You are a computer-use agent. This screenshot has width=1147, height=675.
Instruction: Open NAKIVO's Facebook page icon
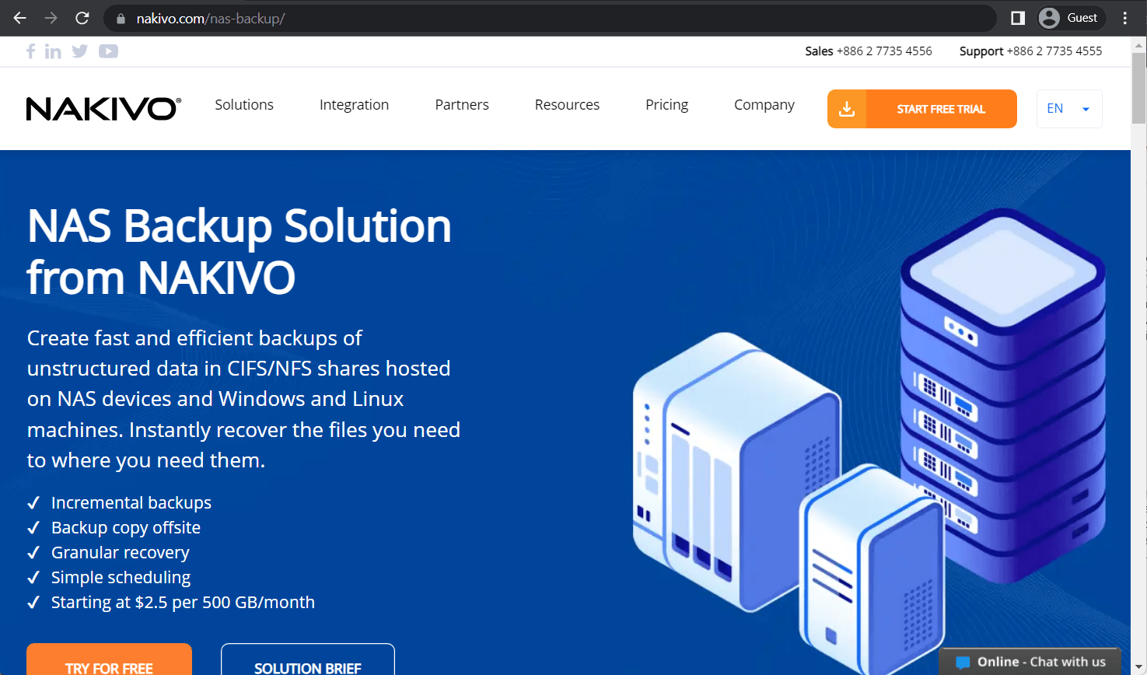(x=30, y=51)
